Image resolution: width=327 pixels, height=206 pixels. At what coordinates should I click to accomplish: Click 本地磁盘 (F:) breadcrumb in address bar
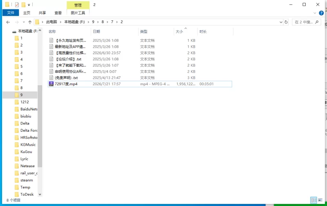(x=74, y=22)
